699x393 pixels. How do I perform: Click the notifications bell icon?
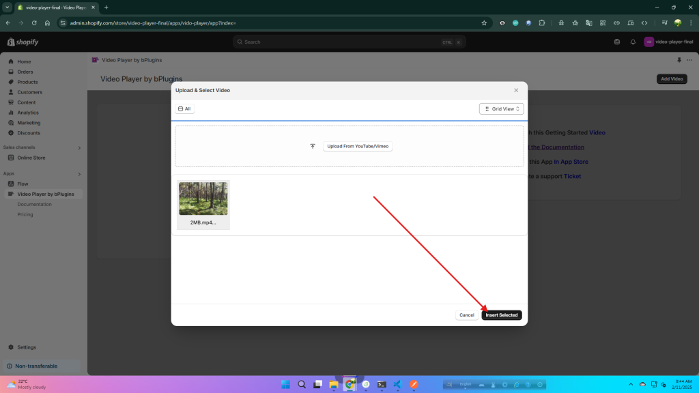tap(633, 42)
